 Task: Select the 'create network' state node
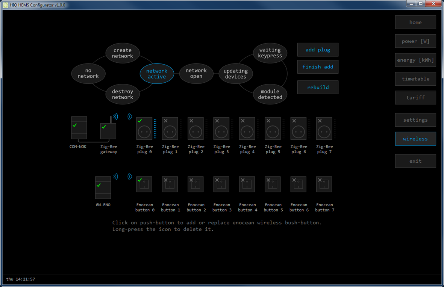pyautogui.click(x=123, y=53)
